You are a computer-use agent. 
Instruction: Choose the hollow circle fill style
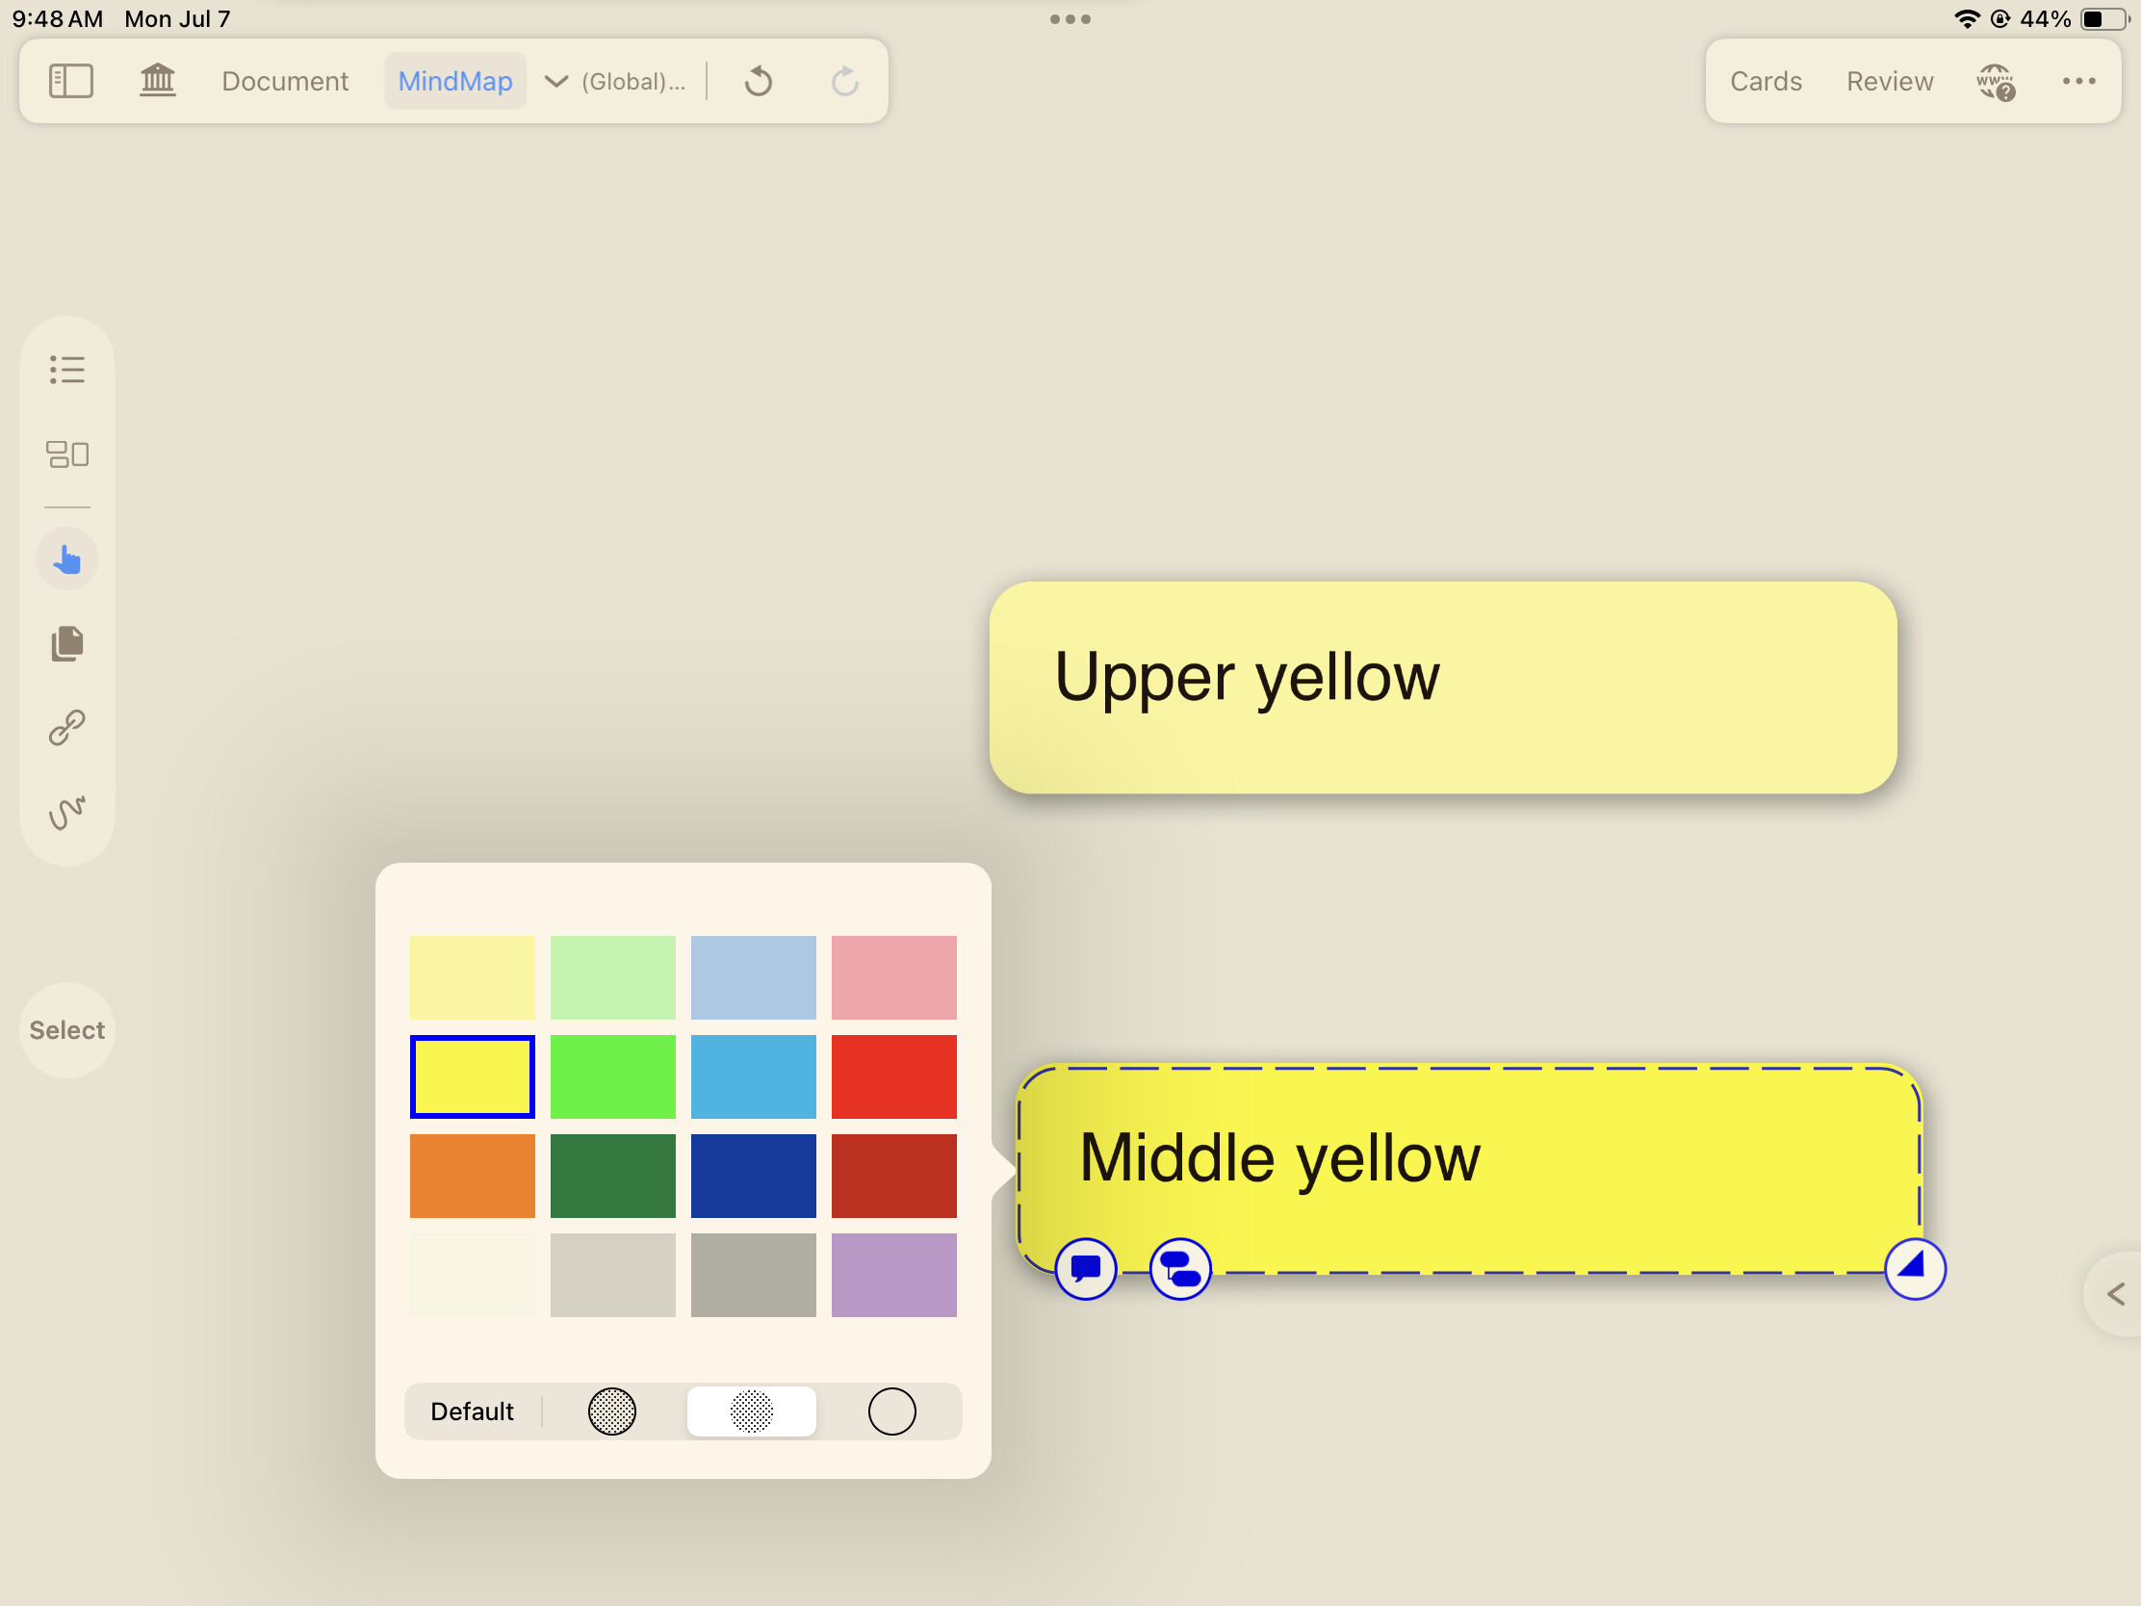click(x=891, y=1412)
